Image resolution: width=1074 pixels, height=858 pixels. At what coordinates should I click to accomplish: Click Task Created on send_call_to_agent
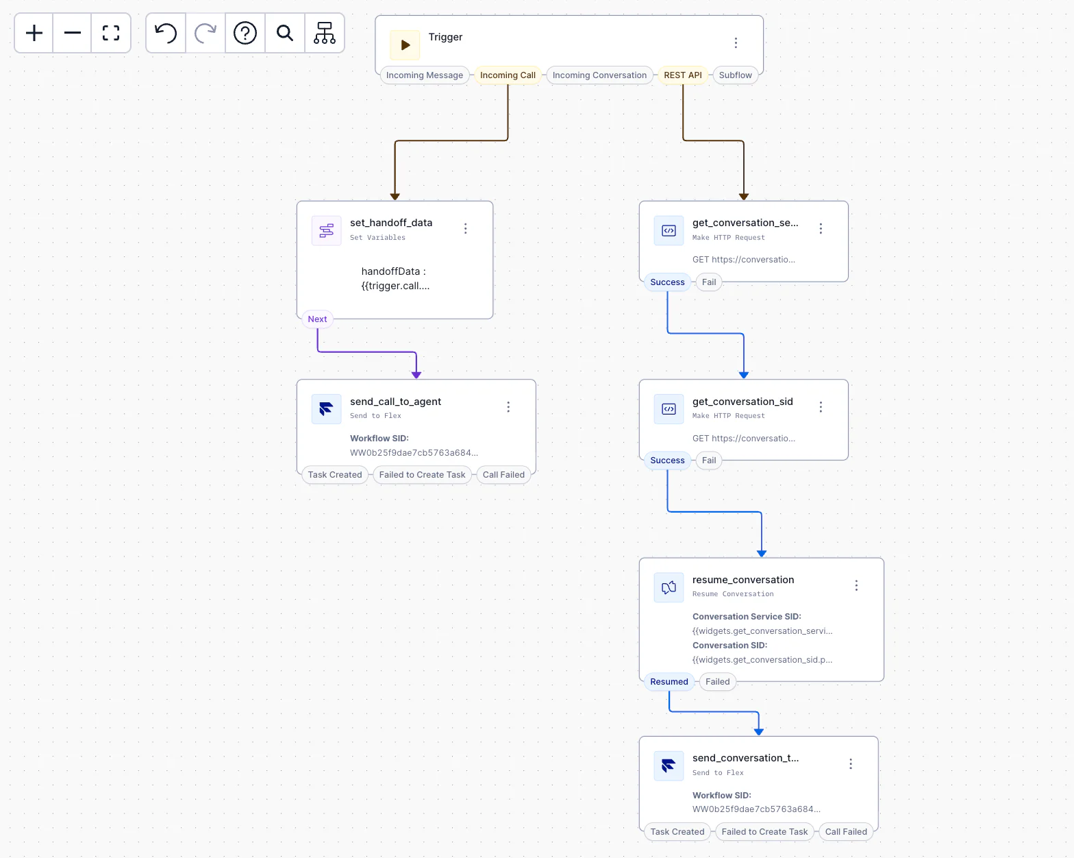pyautogui.click(x=335, y=475)
